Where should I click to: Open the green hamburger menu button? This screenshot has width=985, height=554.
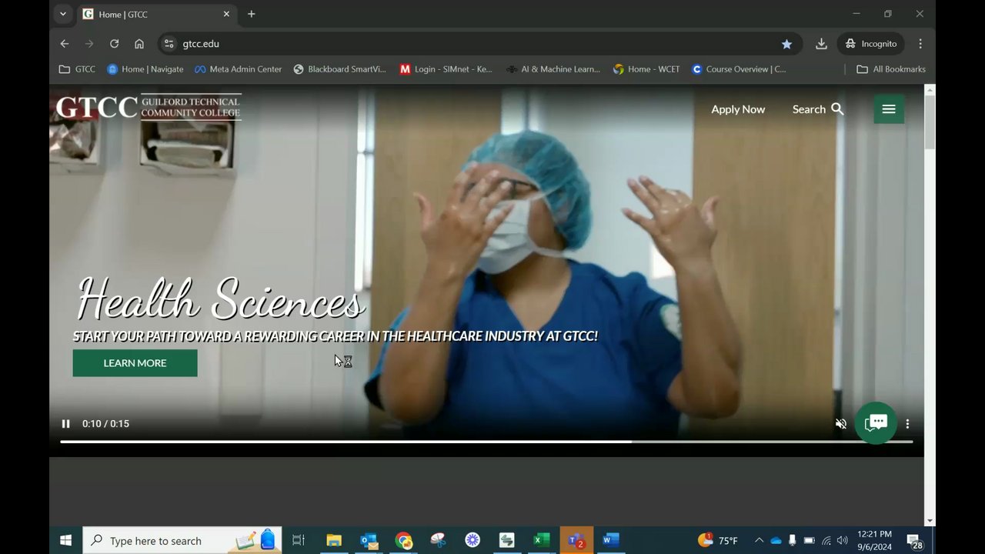coord(889,109)
